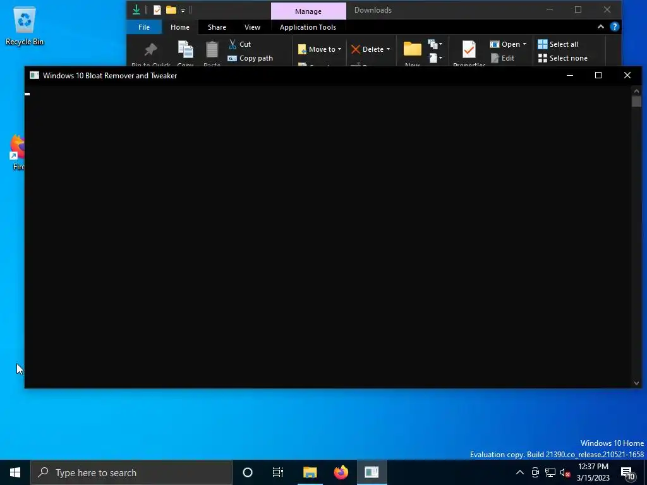Click the console scrollbar up arrow
647x485 pixels.
636,91
